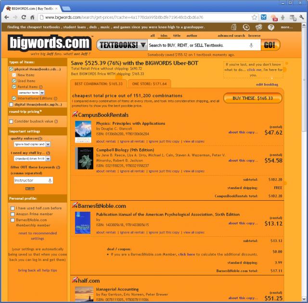
Task: Open the browser home page icon
Action: click(33, 17)
